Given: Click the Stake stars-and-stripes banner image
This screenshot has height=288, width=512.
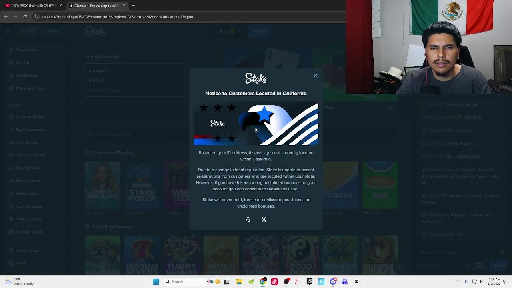Looking at the screenshot, I should [x=256, y=124].
